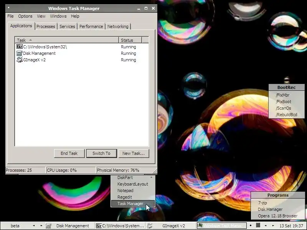Click the C:\Windows\System... taskbar button

[120, 226]
